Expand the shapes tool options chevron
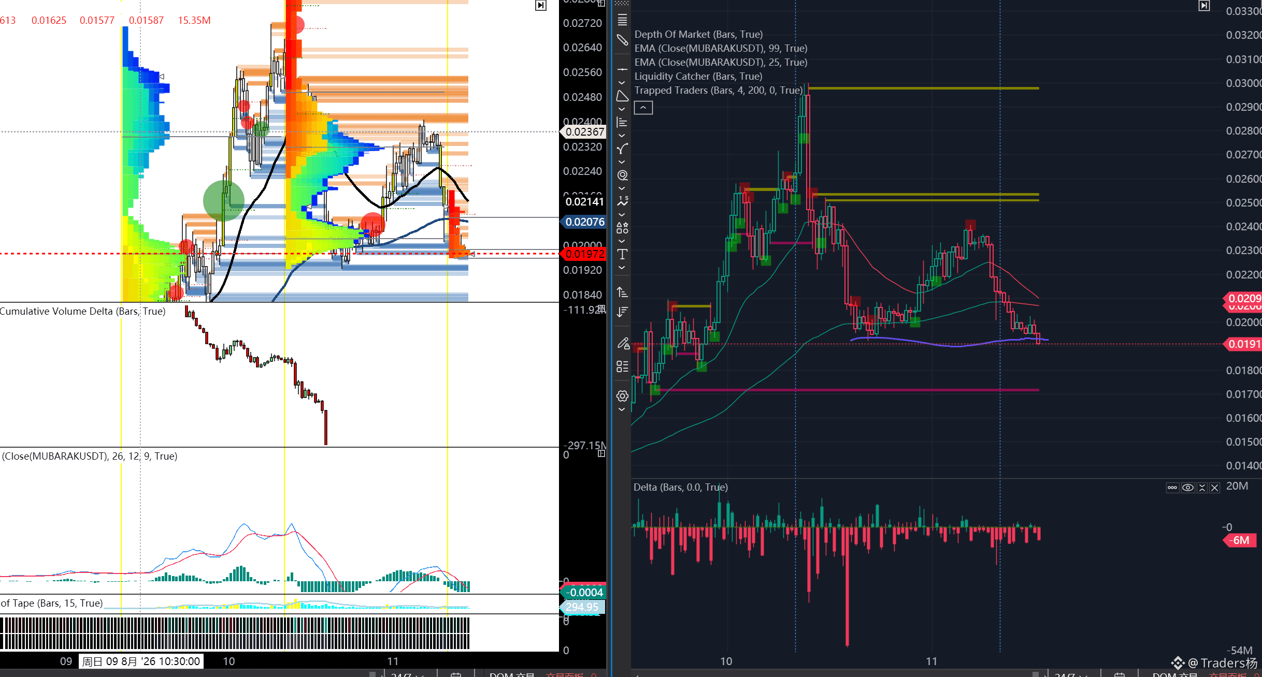1262x677 pixels. [622, 241]
